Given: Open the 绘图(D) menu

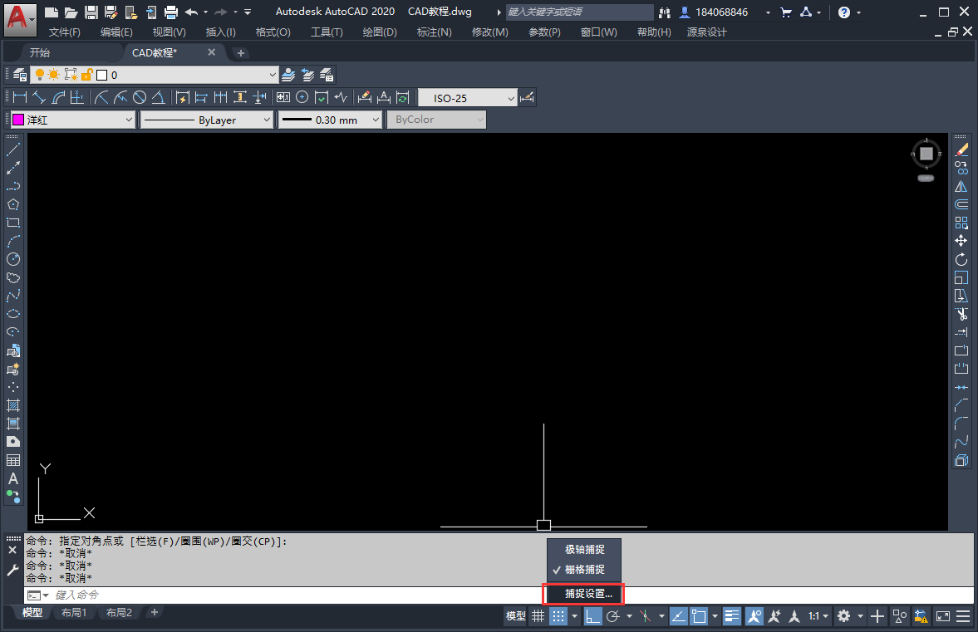Looking at the screenshot, I should pyautogui.click(x=380, y=32).
